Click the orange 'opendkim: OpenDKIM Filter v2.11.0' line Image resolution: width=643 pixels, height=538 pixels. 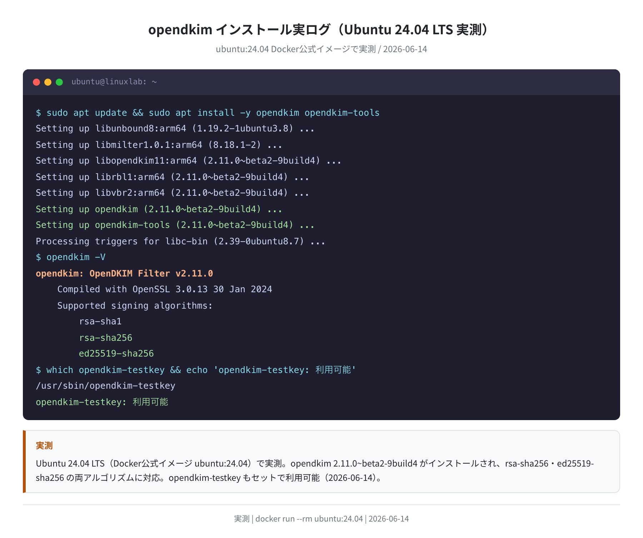pyautogui.click(x=124, y=273)
